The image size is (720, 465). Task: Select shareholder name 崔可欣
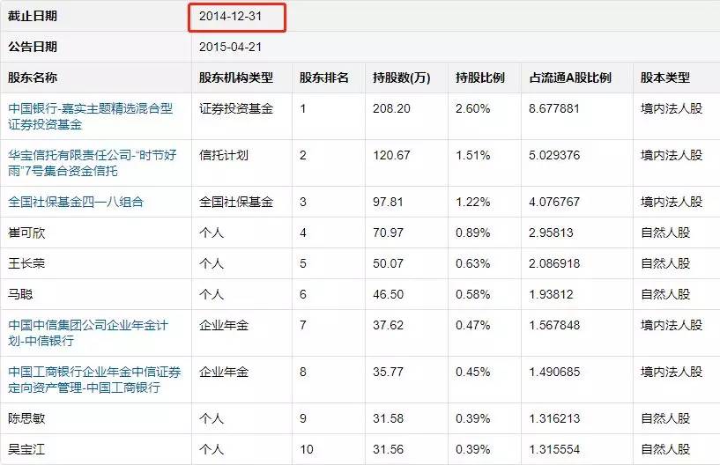[x=26, y=232]
